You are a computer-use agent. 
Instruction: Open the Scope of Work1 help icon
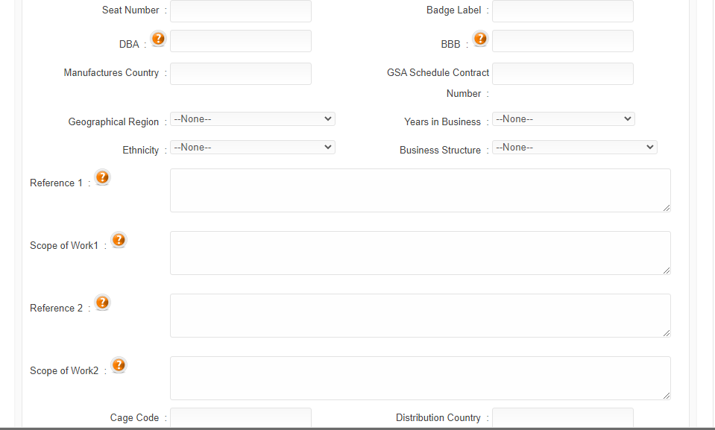coord(119,240)
